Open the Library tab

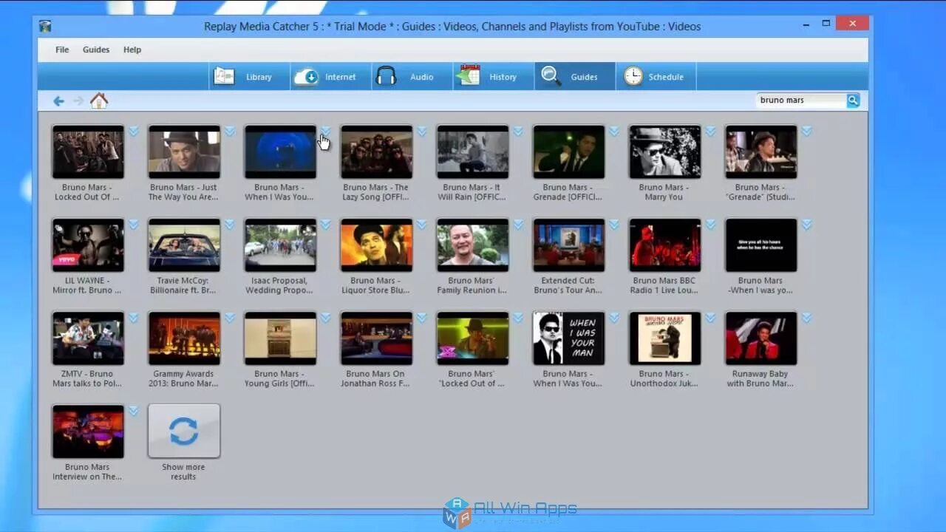pos(249,76)
